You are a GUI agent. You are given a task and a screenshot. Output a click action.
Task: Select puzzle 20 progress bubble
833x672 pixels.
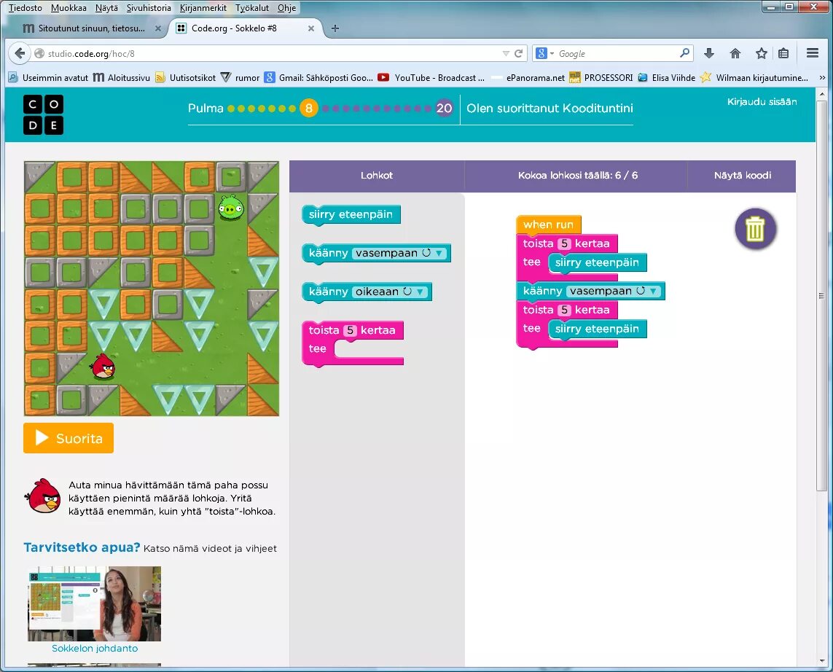tap(444, 109)
